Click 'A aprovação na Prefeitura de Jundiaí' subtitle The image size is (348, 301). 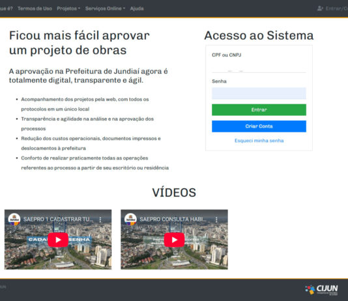(x=89, y=76)
